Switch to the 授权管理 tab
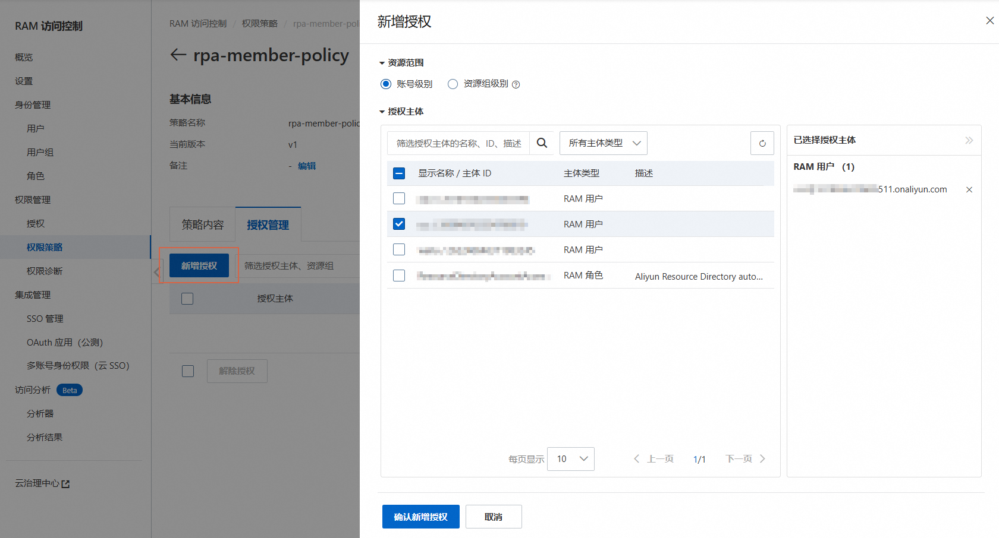999x538 pixels. (268, 224)
